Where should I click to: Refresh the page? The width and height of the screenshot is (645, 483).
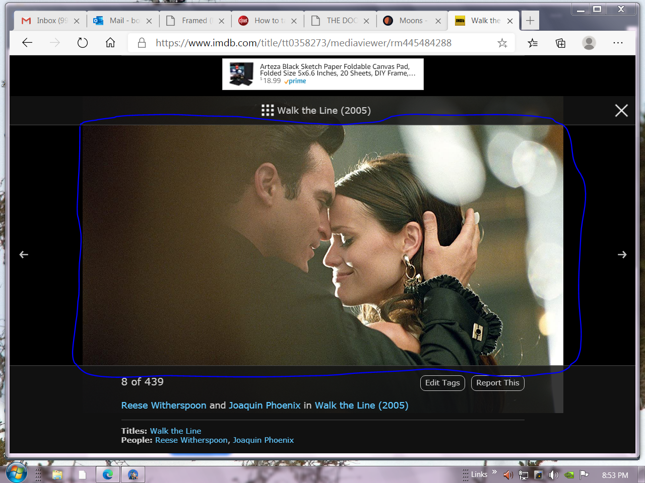point(83,43)
